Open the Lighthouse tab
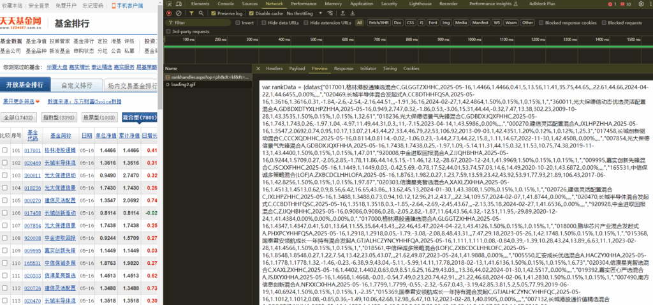The height and width of the screenshot is (305, 653). coord(420,4)
